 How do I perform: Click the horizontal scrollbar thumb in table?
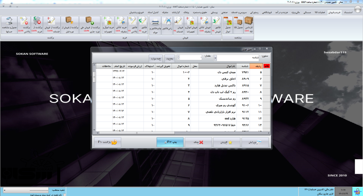137,133
